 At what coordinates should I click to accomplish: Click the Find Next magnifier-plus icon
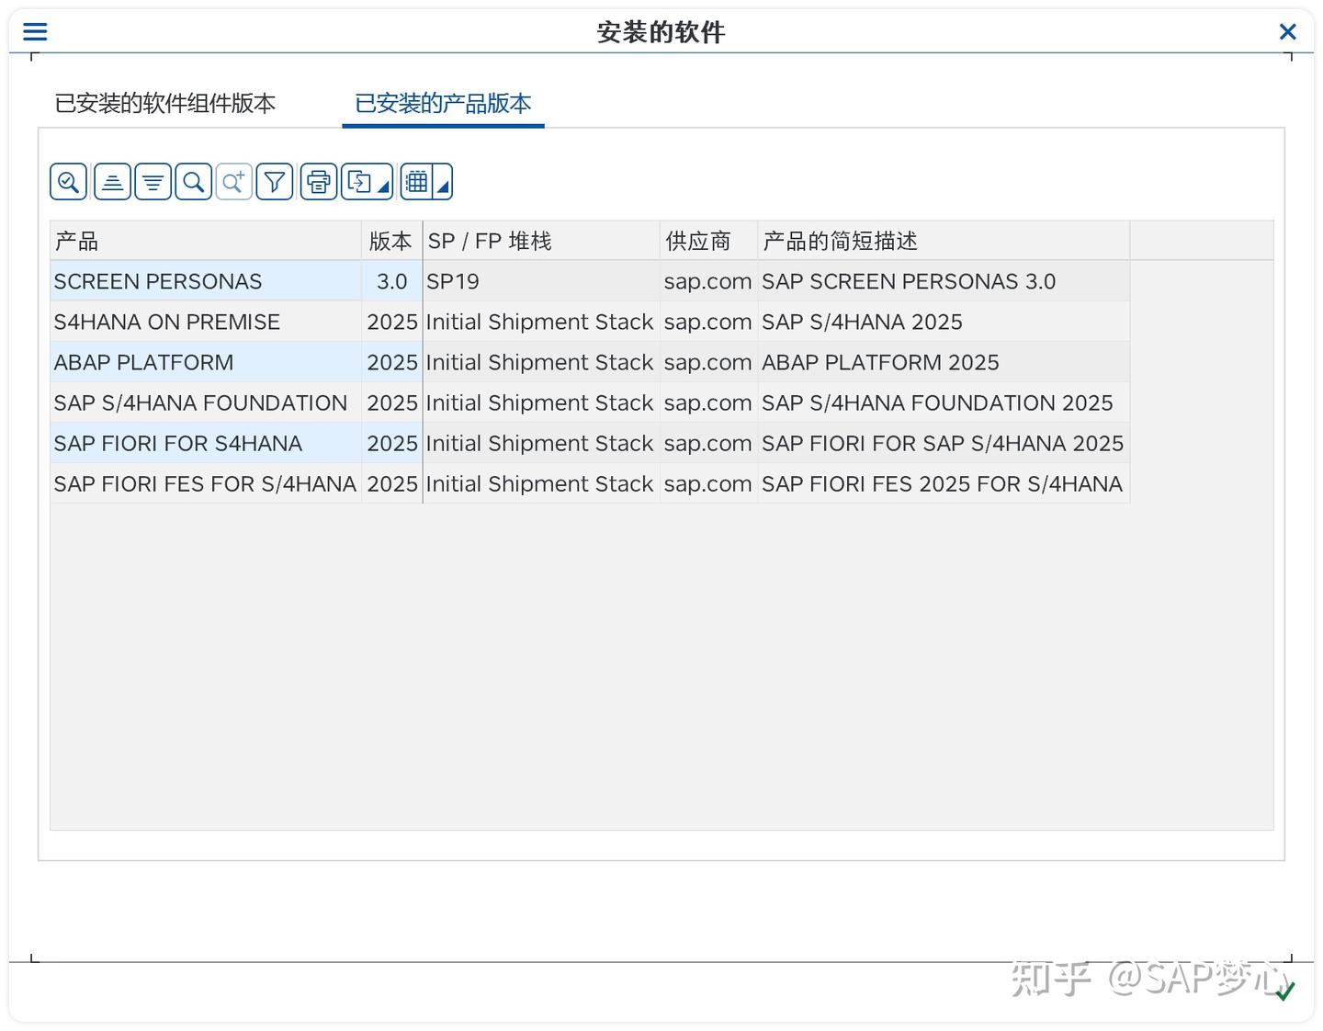click(x=233, y=182)
